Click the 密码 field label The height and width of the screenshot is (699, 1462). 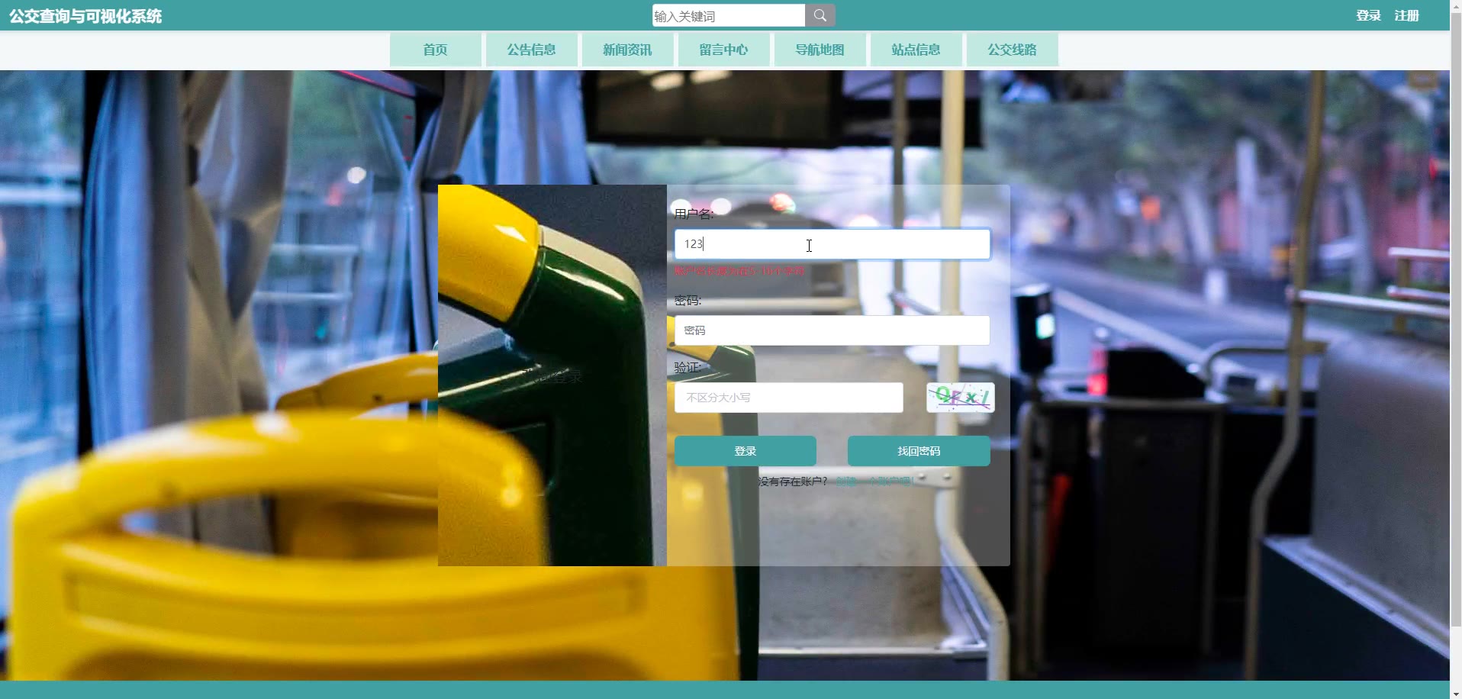688,301
